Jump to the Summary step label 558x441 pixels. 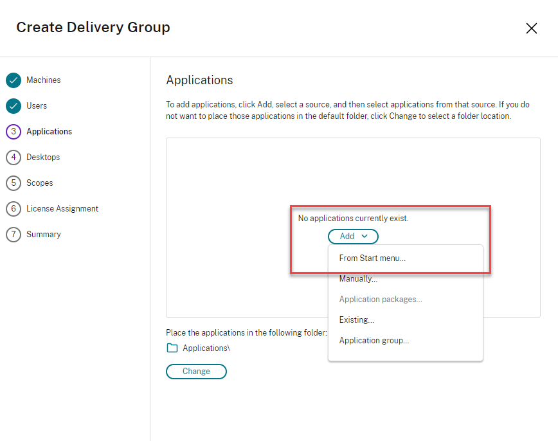[44, 235]
